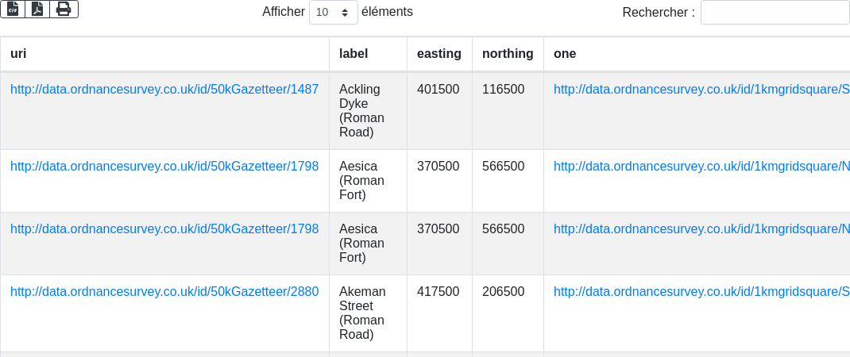This screenshot has width=850, height=357.
Task: Select the Ackling Dyke (Roman Road) cell
Action: pos(361,111)
